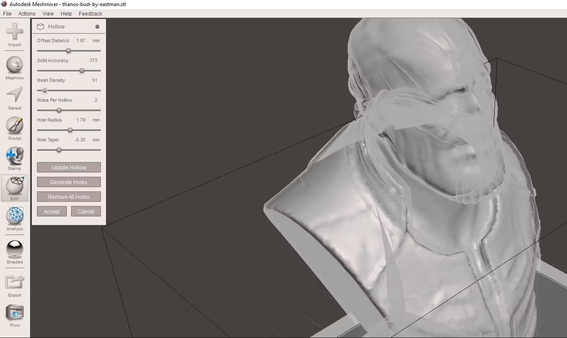567x338 pixels.
Task: Click the Offset Distance slider handle
Action: (x=68, y=51)
